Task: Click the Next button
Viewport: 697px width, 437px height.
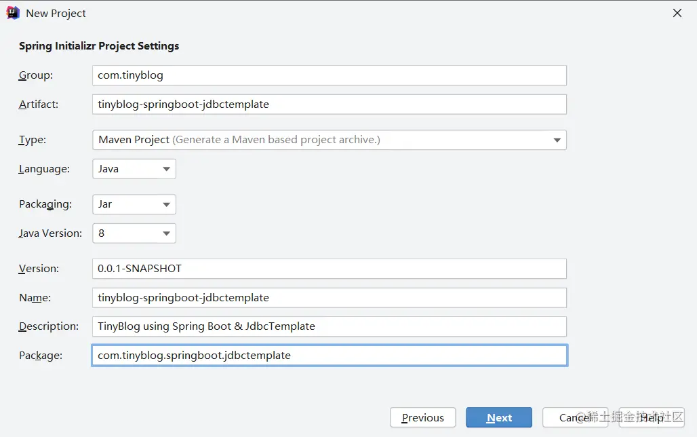Action: point(499,418)
